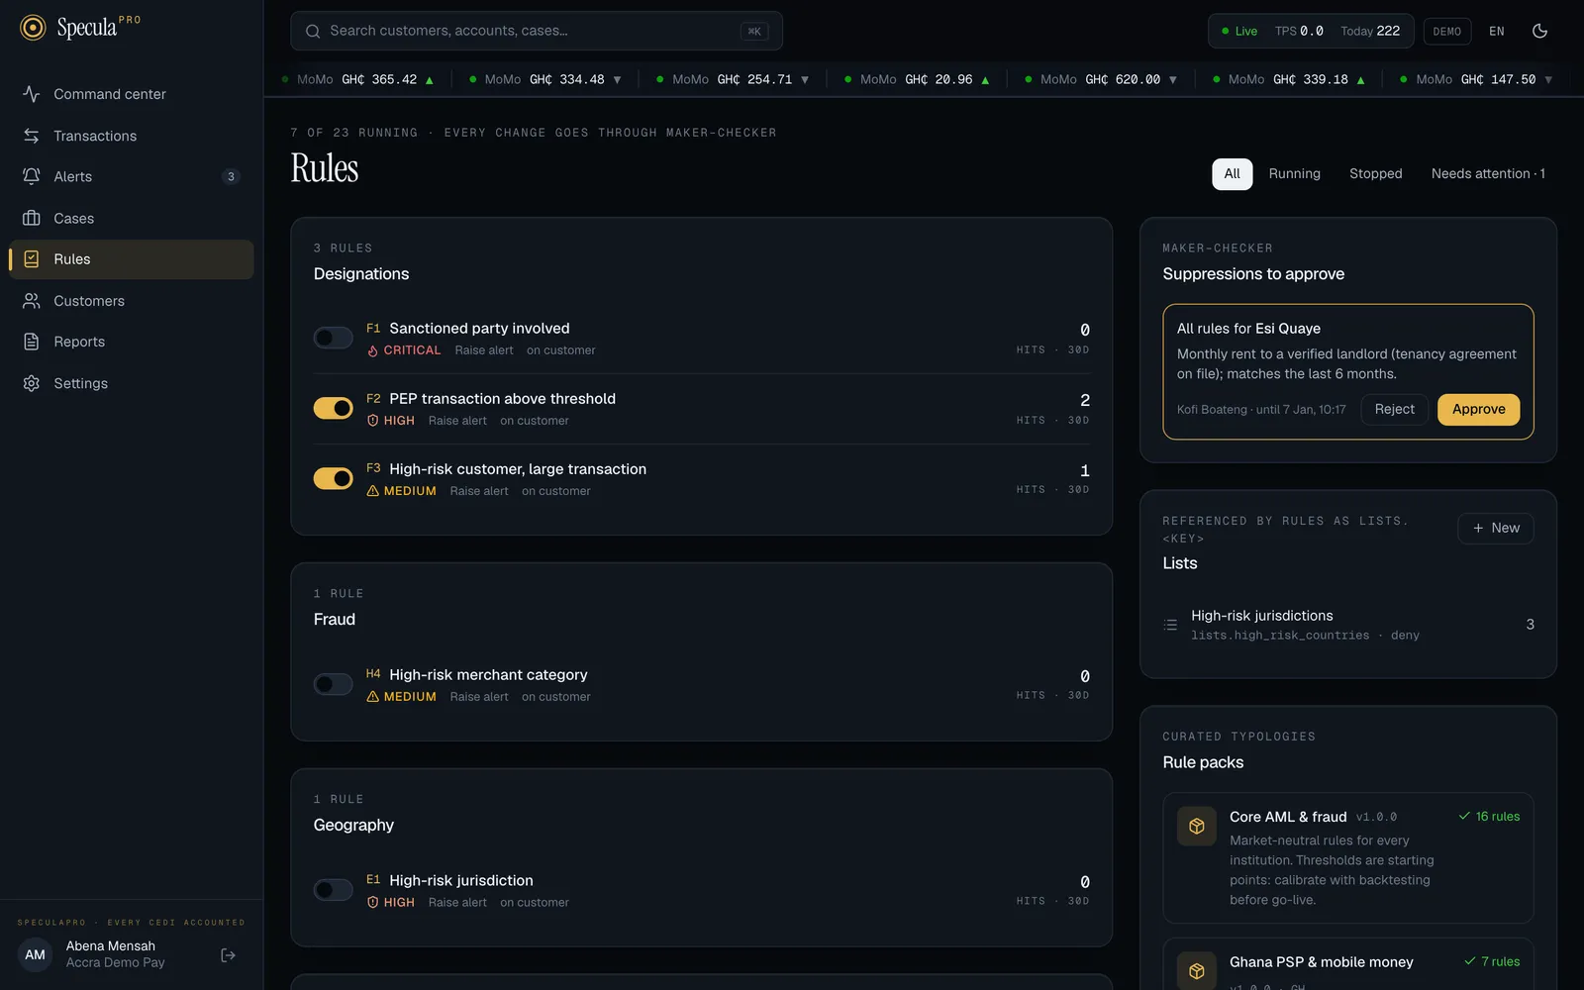Enable the Sanctioned party involved rule
The height and width of the screenshot is (990, 1584).
tap(333, 338)
